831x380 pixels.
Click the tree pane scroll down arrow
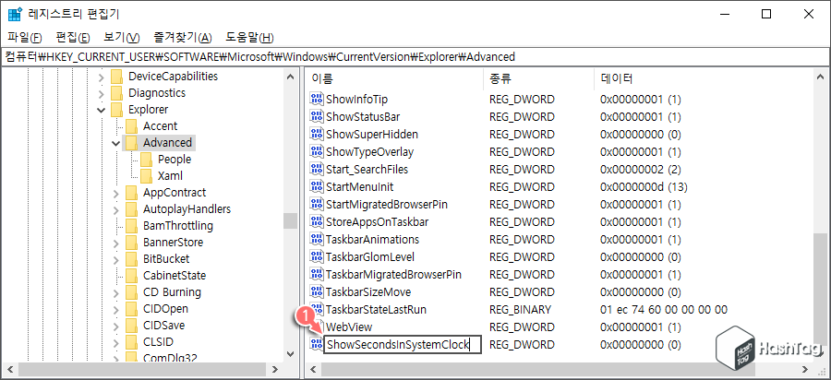pyautogui.click(x=290, y=353)
